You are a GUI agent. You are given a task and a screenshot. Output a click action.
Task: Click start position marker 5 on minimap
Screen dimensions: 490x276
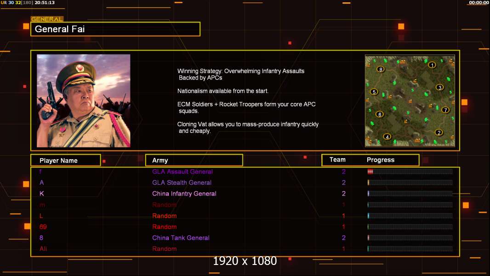(374, 92)
